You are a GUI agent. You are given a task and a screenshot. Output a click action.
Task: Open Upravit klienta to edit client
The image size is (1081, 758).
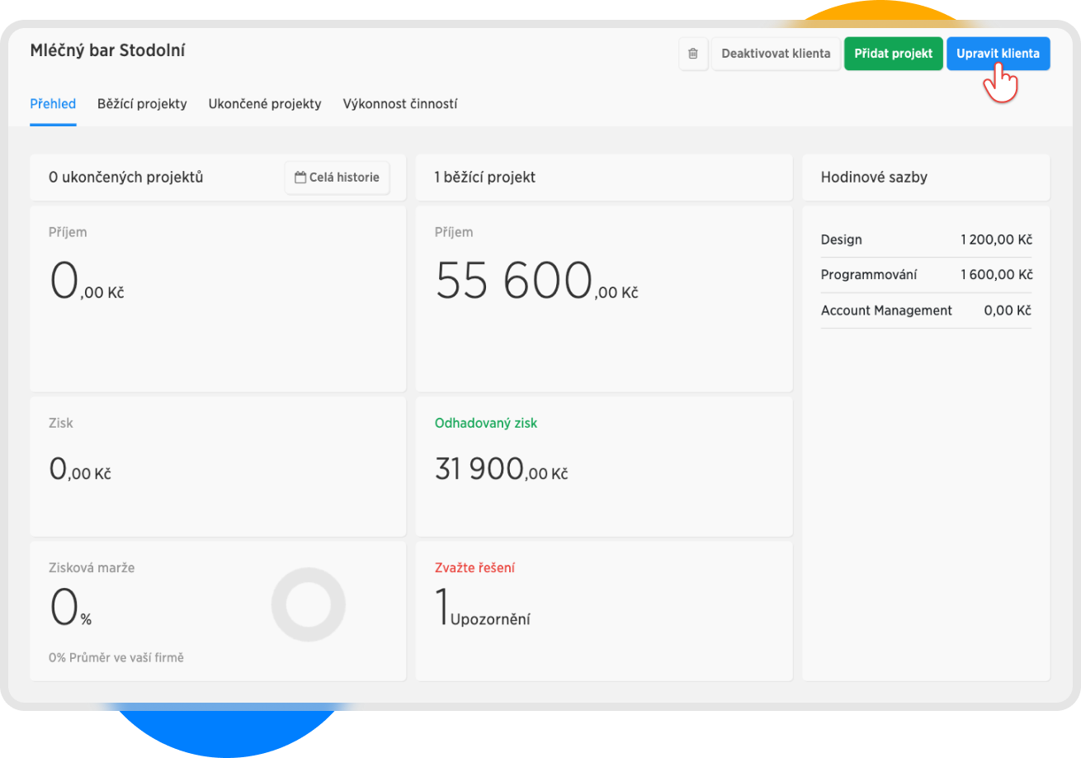[998, 54]
